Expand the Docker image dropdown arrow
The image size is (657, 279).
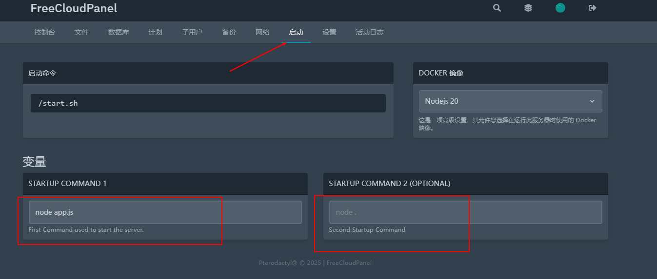point(592,101)
